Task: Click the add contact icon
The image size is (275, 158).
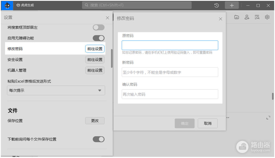Action: coord(247,17)
